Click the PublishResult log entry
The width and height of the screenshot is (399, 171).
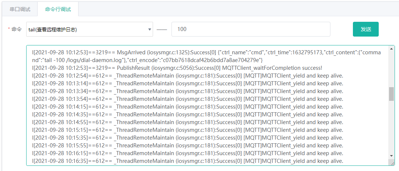click(177, 68)
